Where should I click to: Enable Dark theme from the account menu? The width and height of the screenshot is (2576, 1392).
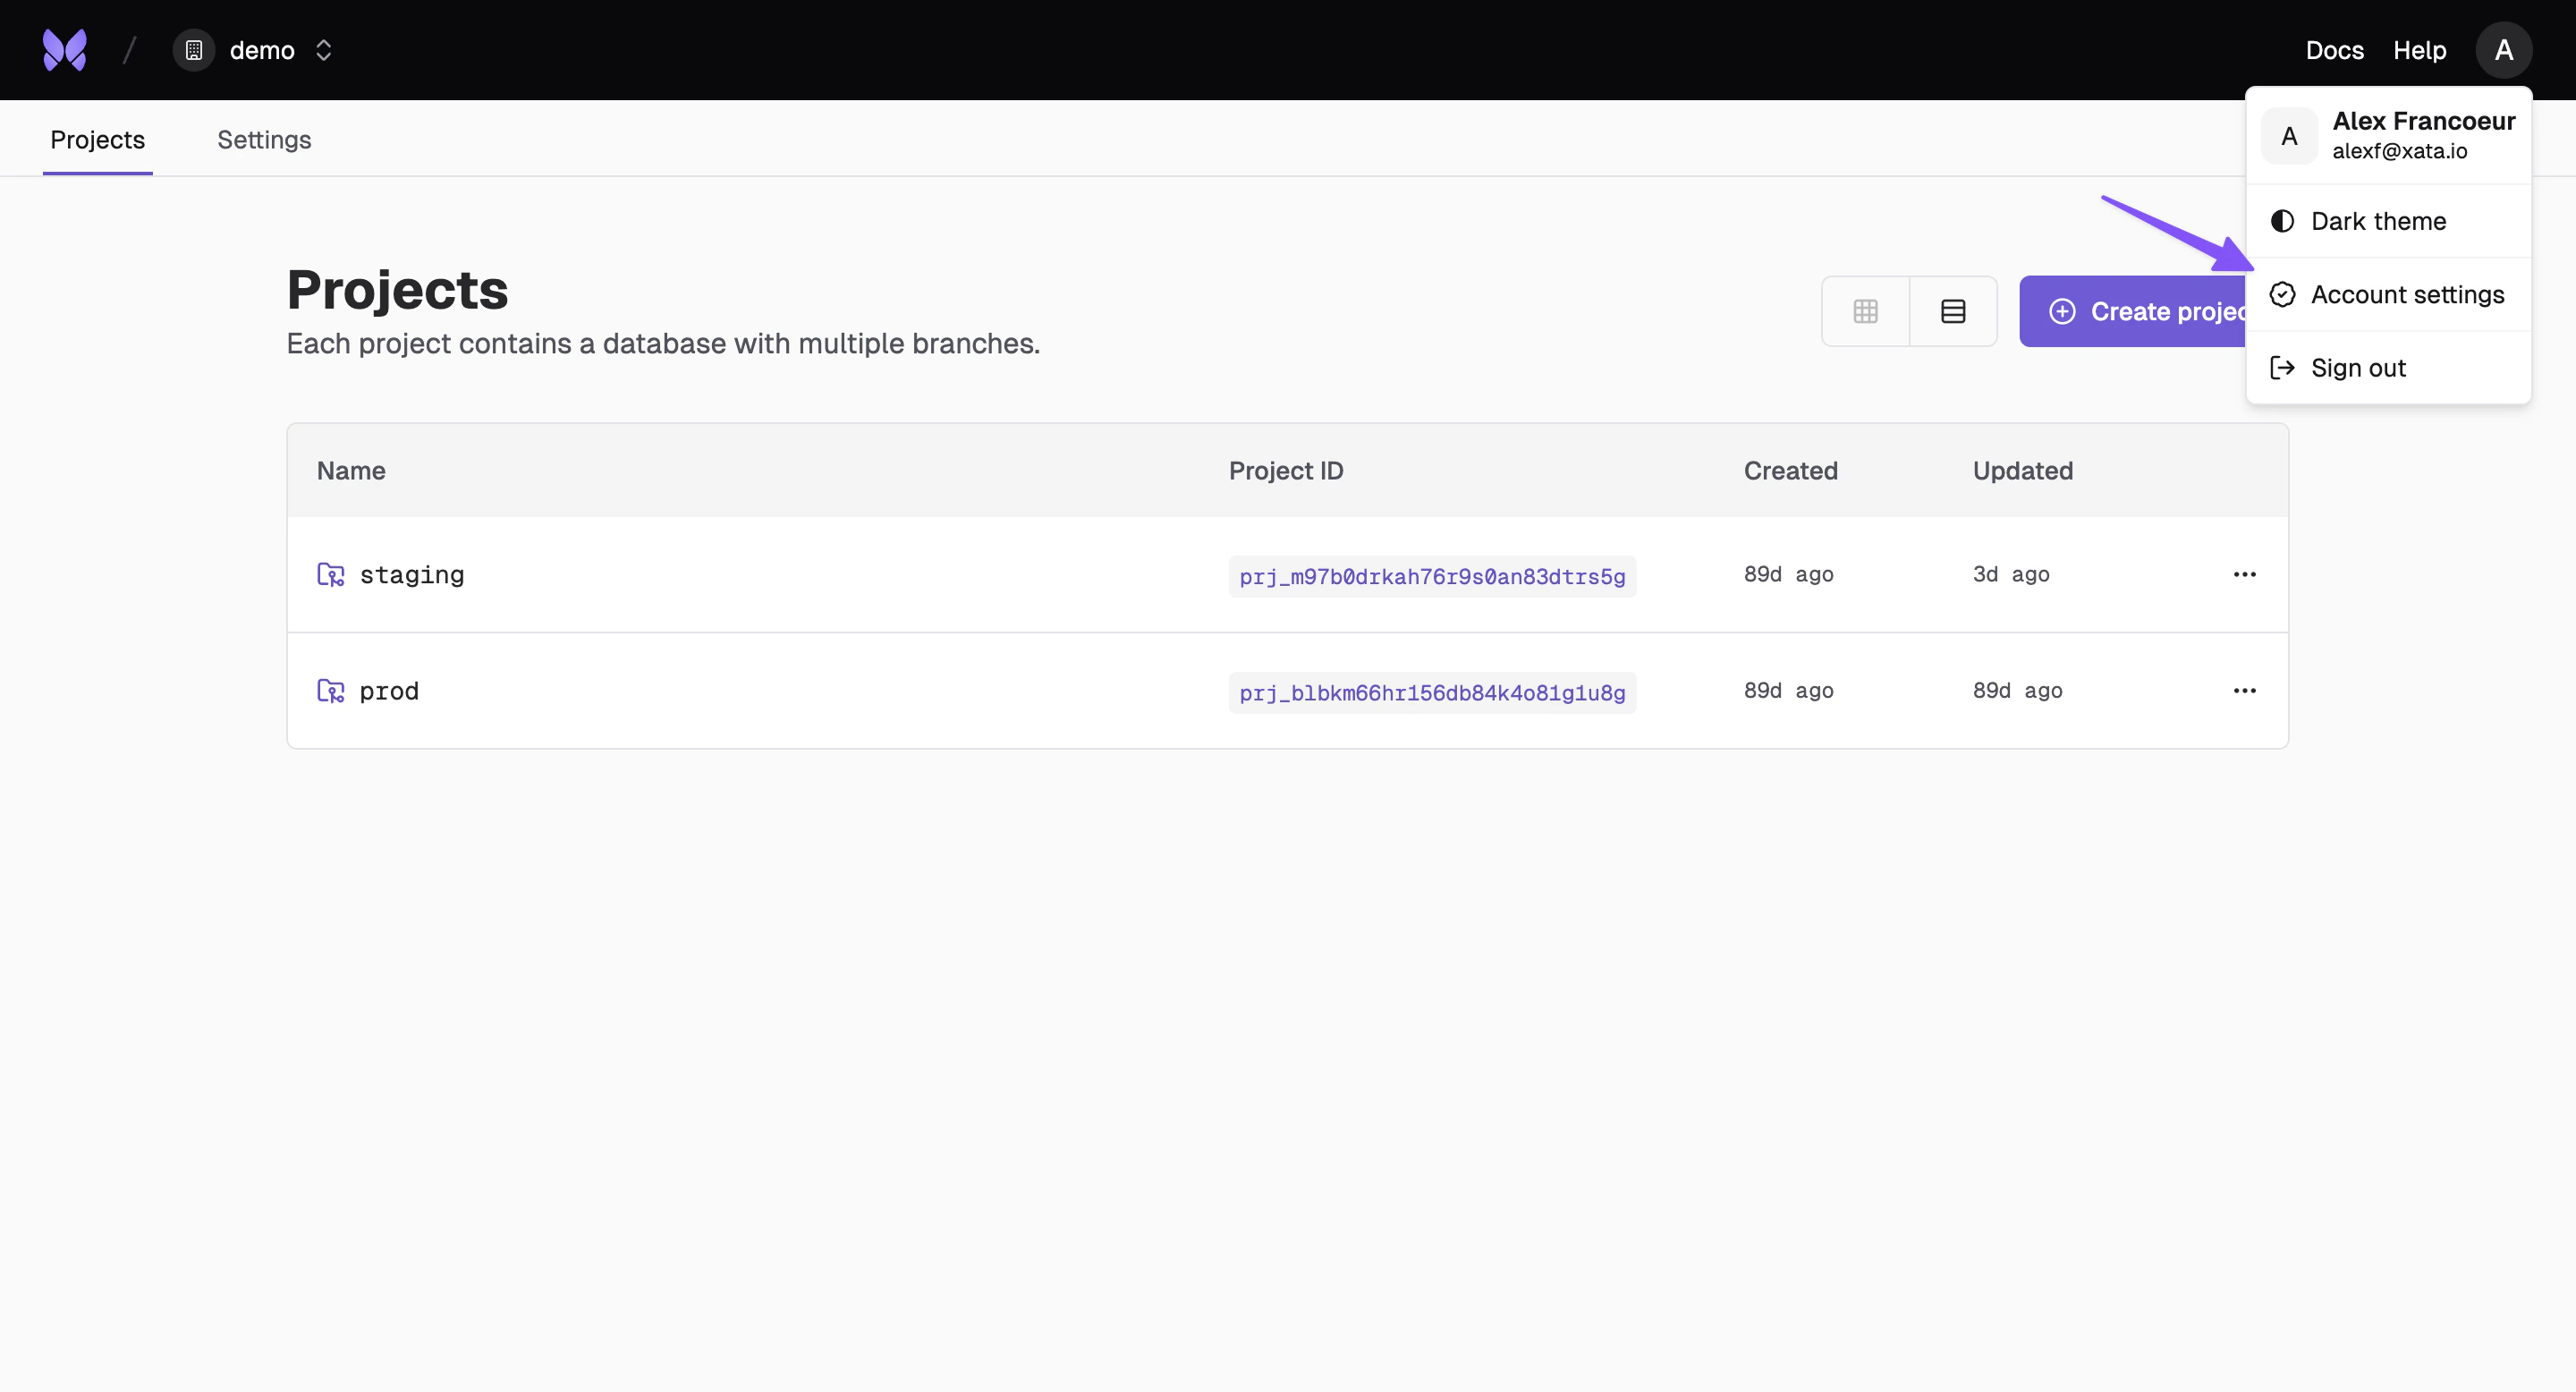[x=2378, y=221]
